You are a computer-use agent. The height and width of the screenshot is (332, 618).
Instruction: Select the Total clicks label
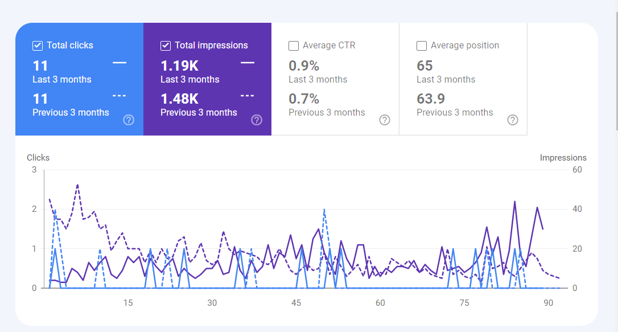point(70,46)
